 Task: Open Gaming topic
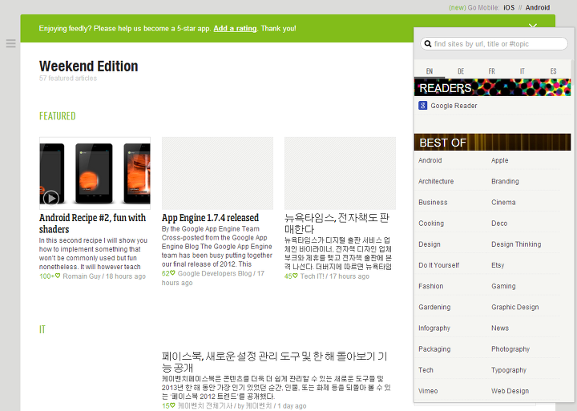[x=503, y=286]
